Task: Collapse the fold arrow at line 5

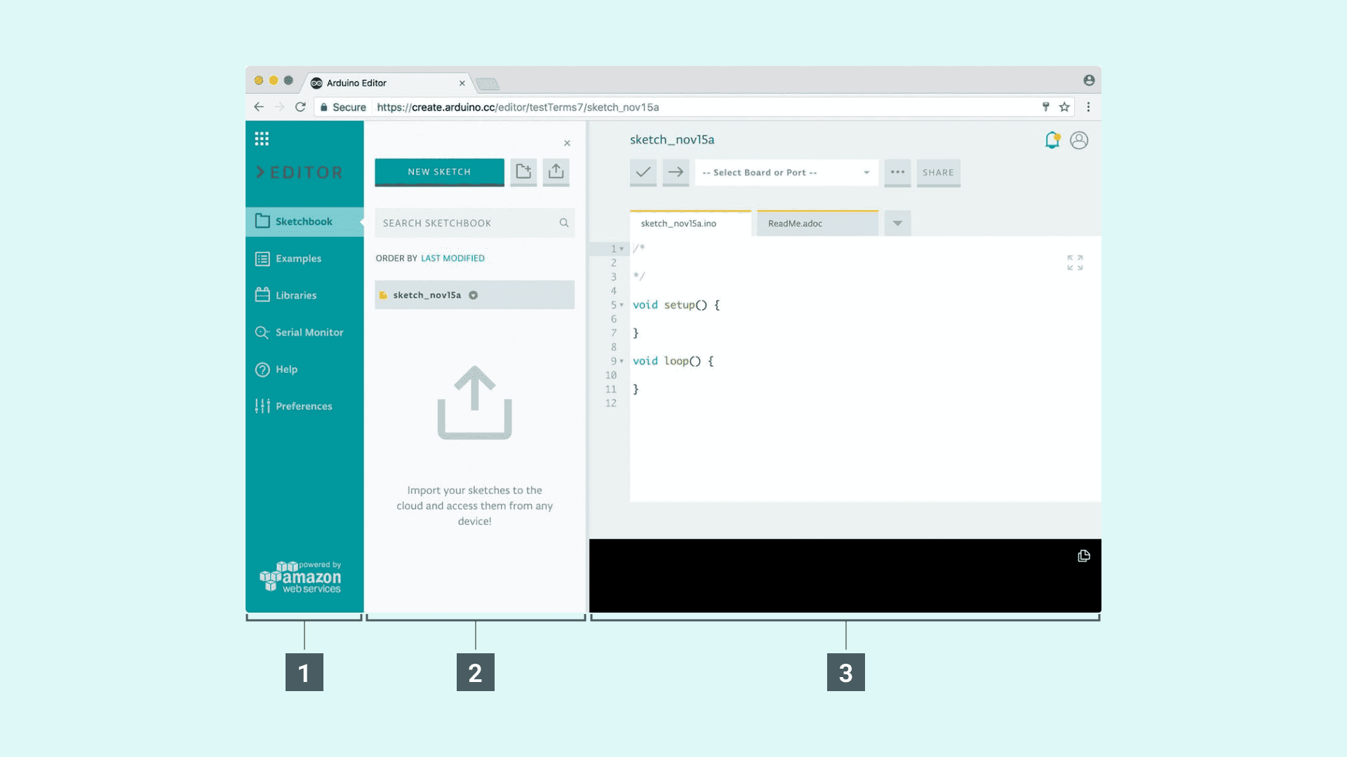Action: coord(622,305)
